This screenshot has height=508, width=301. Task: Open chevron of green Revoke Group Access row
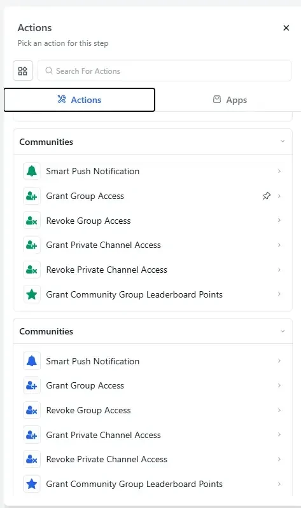279,221
